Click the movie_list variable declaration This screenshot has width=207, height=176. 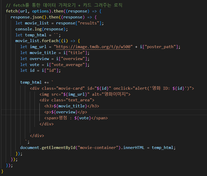click(59, 23)
